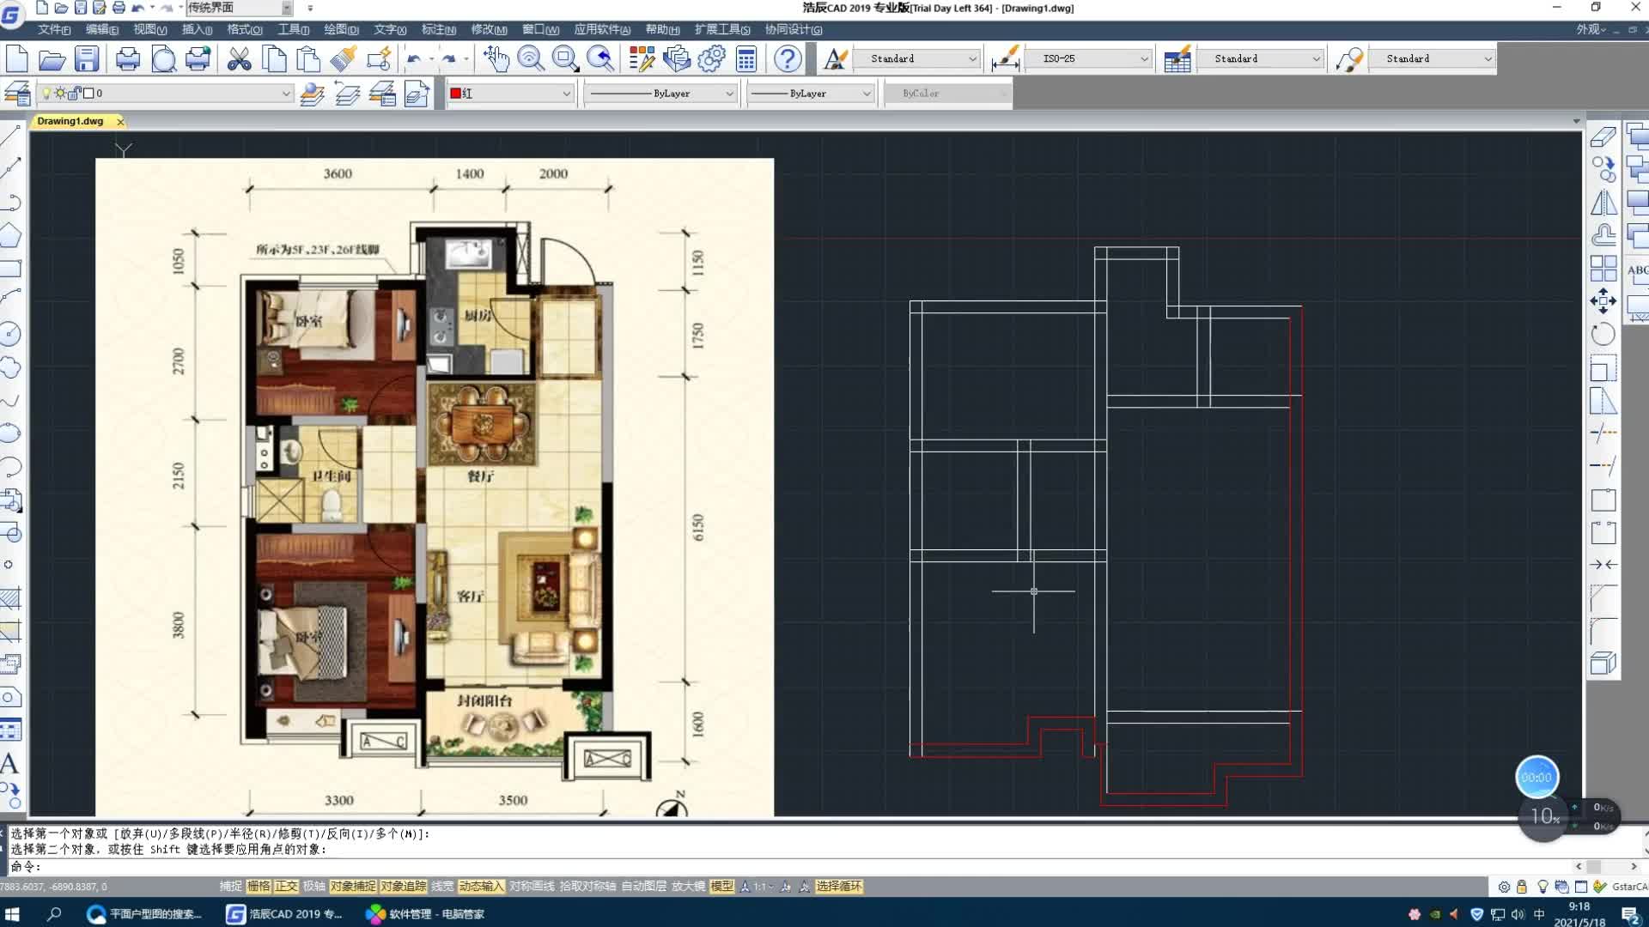Click 自动图层 auto layer status button

pyautogui.click(x=643, y=887)
